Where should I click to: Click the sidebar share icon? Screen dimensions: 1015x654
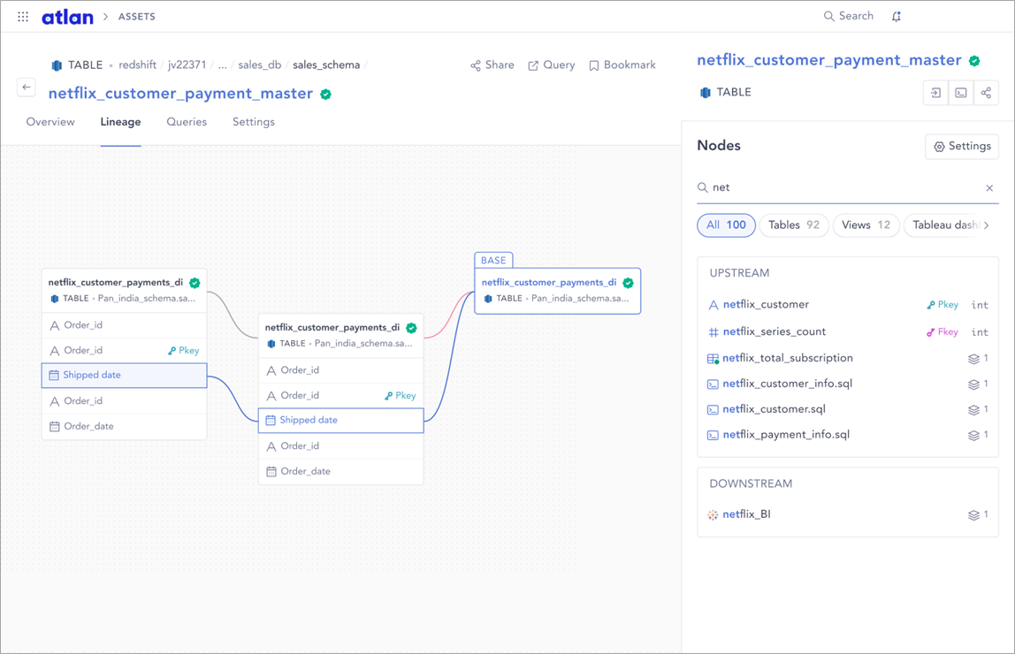click(x=986, y=93)
